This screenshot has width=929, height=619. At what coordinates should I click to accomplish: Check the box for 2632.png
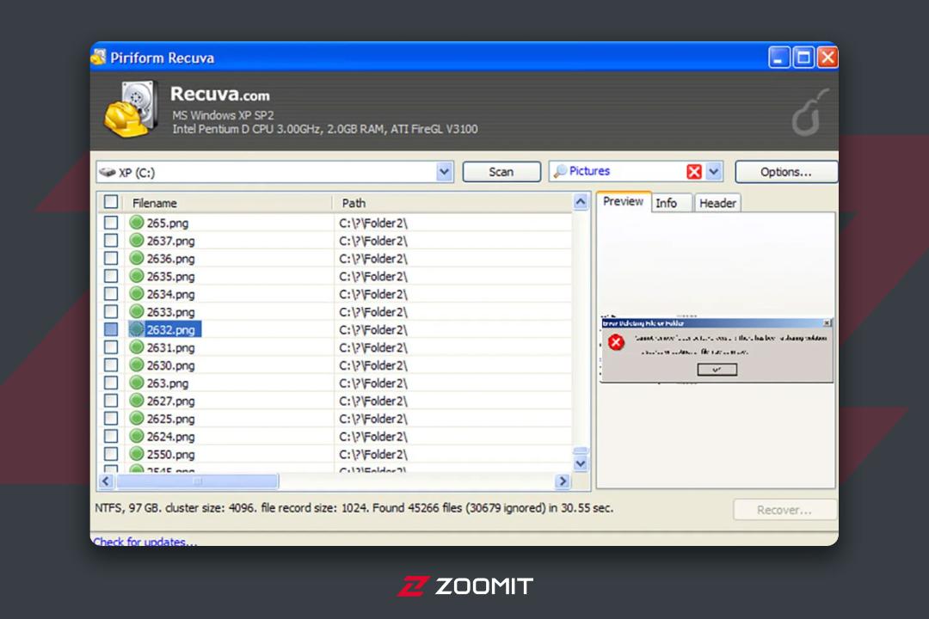(x=111, y=329)
